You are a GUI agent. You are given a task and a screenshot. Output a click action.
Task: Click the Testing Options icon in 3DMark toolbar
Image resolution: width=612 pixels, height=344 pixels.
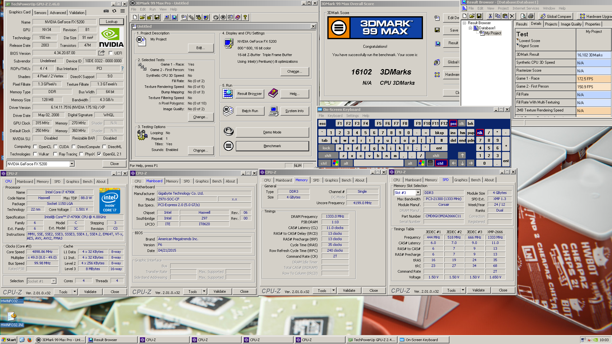[x=199, y=17]
